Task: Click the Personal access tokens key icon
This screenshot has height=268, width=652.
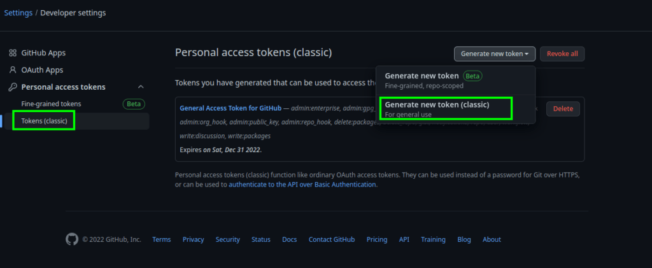Action: 13,87
